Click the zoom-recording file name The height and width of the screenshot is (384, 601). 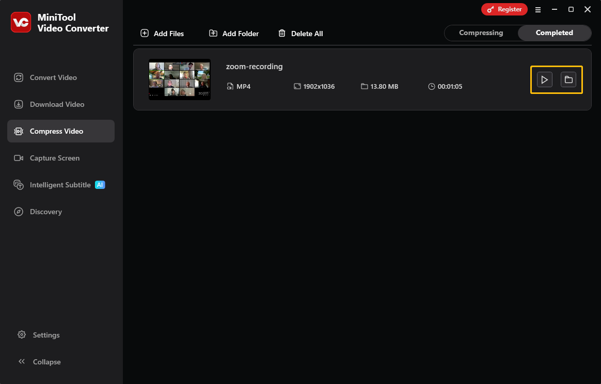(254, 66)
